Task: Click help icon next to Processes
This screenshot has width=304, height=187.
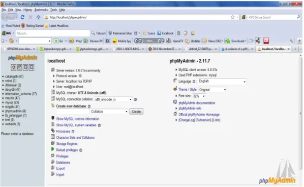Action: pos(73,132)
